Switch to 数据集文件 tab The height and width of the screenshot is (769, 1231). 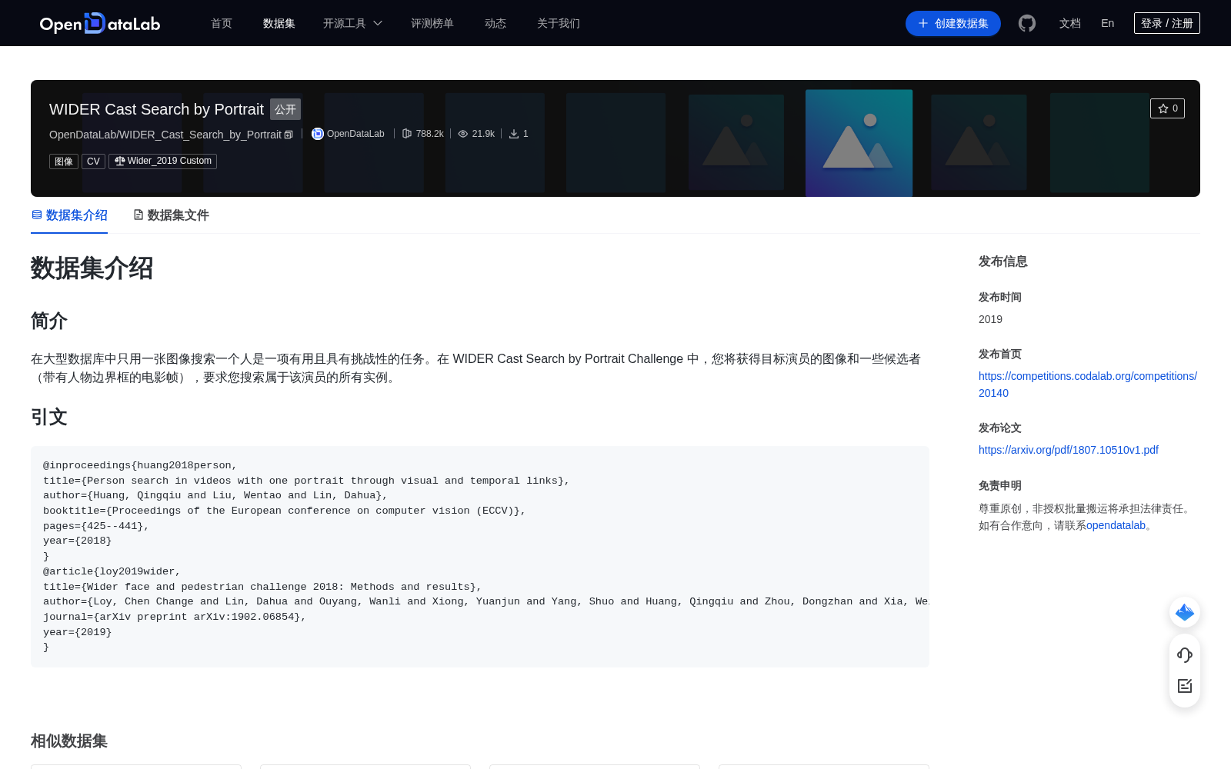pos(171,215)
